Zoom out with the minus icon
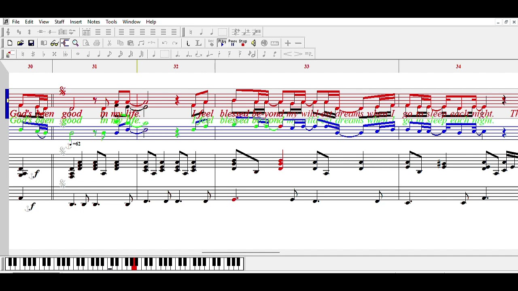518x291 pixels. coord(298,43)
